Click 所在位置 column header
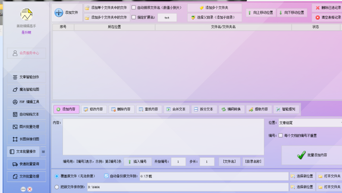 tap(115, 27)
